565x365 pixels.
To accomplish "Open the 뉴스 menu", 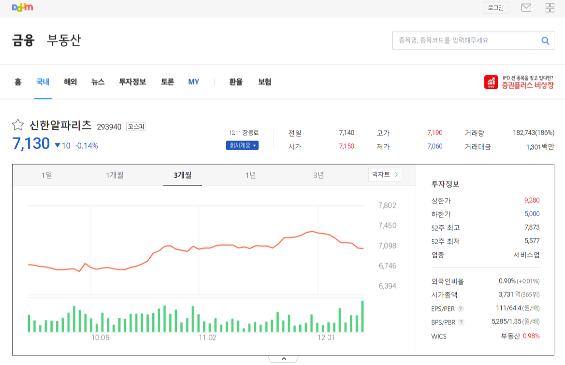I will [x=98, y=82].
